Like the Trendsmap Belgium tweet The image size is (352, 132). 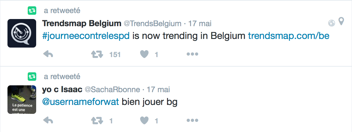point(144,54)
